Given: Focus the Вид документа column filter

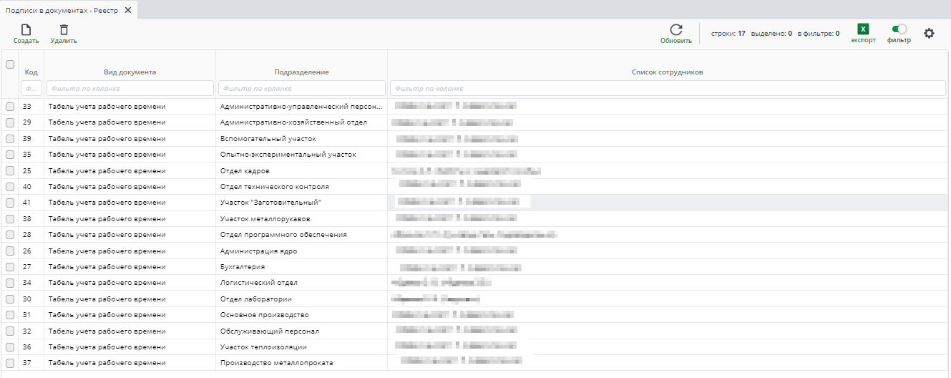Looking at the screenshot, I should click(x=130, y=88).
